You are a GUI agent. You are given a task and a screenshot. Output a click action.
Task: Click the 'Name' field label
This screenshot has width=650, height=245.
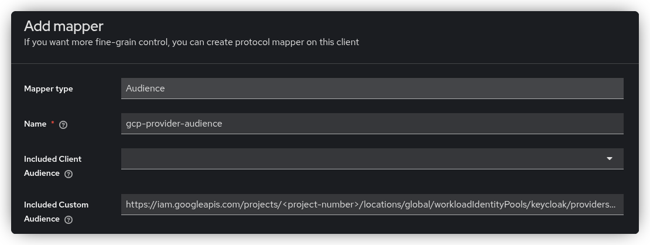click(35, 124)
